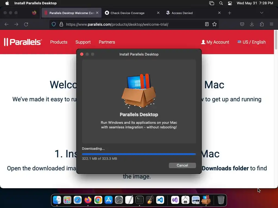
Task: Open the Partners menu on the Parallels site
Action: tap(107, 42)
